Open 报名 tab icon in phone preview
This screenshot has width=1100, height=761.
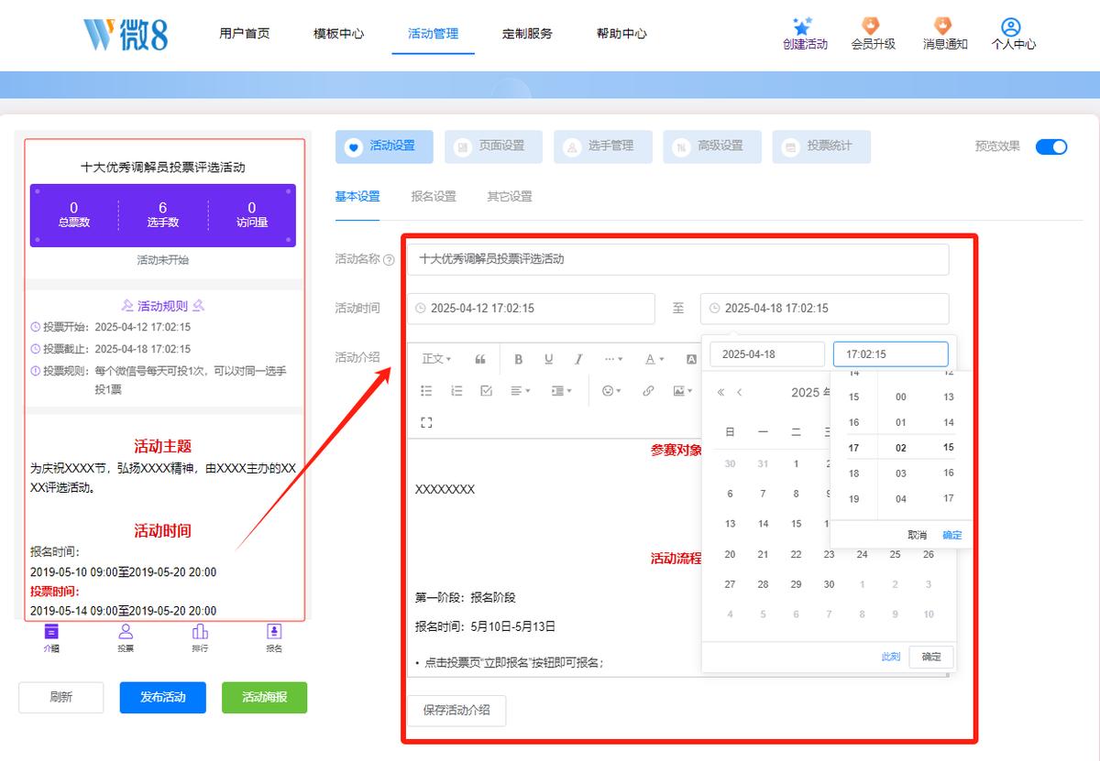click(274, 631)
